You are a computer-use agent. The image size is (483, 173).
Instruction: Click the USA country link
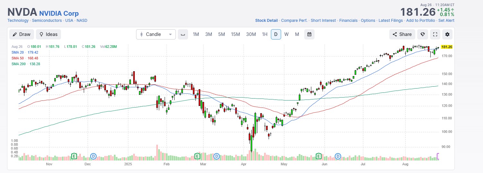69,21
